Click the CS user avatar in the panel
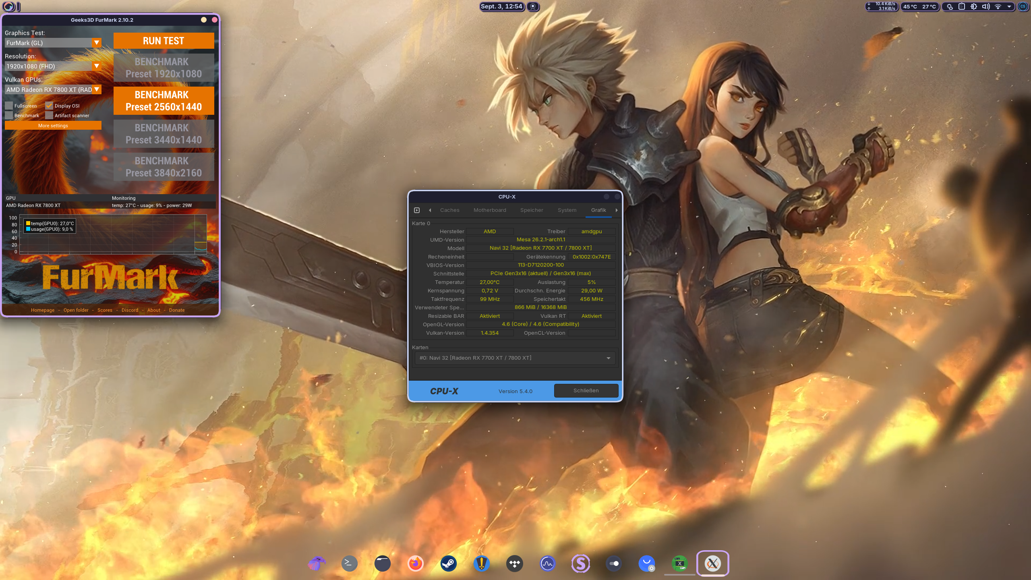The height and width of the screenshot is (580, 1031). (1023, 6)
